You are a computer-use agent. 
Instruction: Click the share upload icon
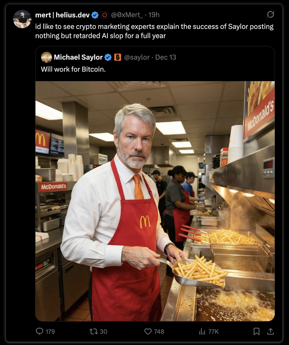(x=270, y=331)
